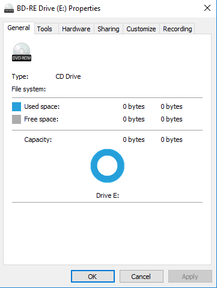The image size is (217, 288).
Task: Click the "Drive E:" label
Action: tap(108, 195)
